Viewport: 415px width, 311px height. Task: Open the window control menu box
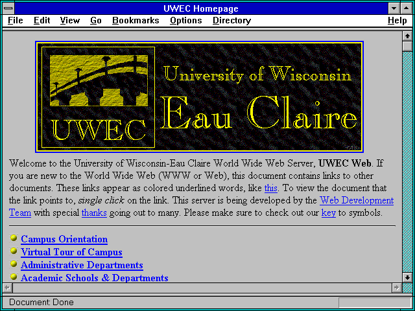pos(8,8)
